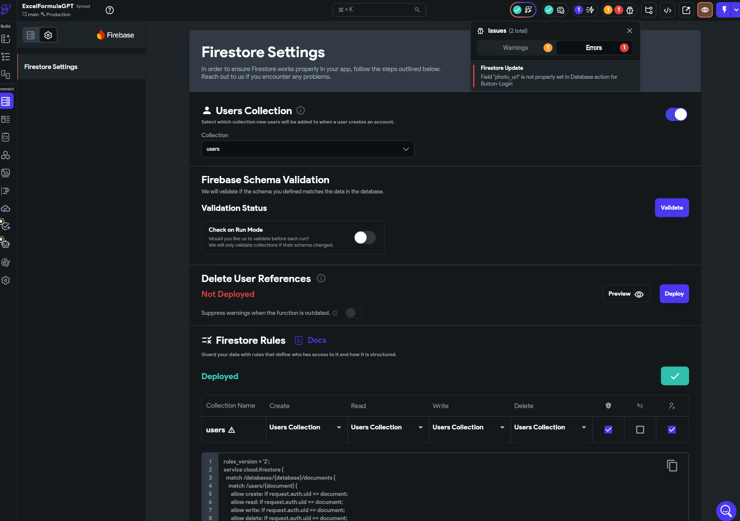Open the storyboard sidebar icon

tap(6, 75)
